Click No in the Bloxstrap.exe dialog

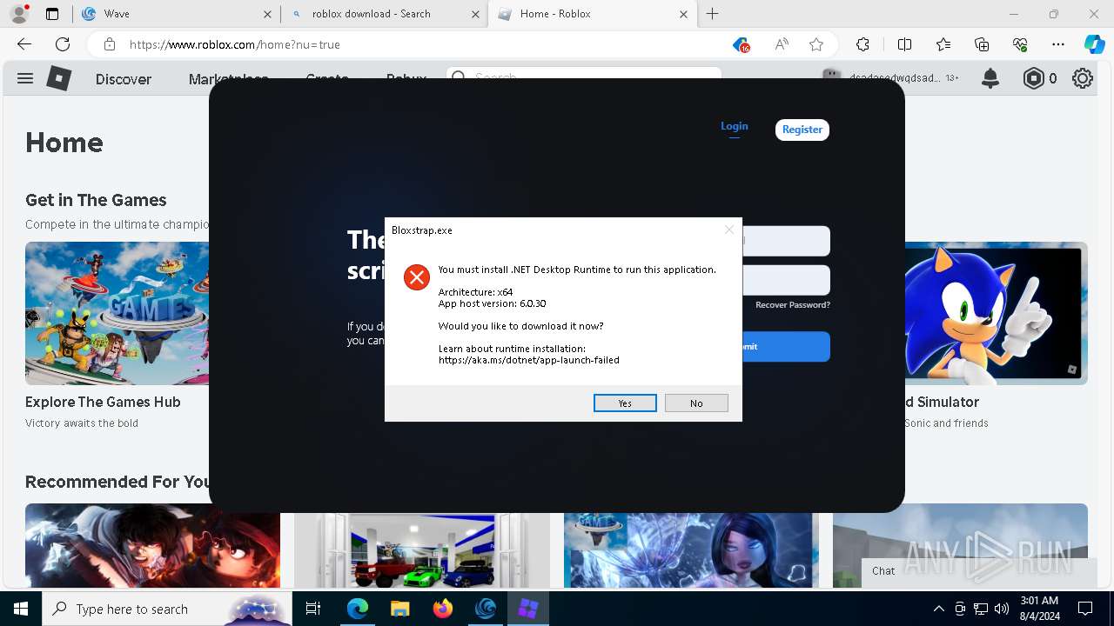[696, 403]
